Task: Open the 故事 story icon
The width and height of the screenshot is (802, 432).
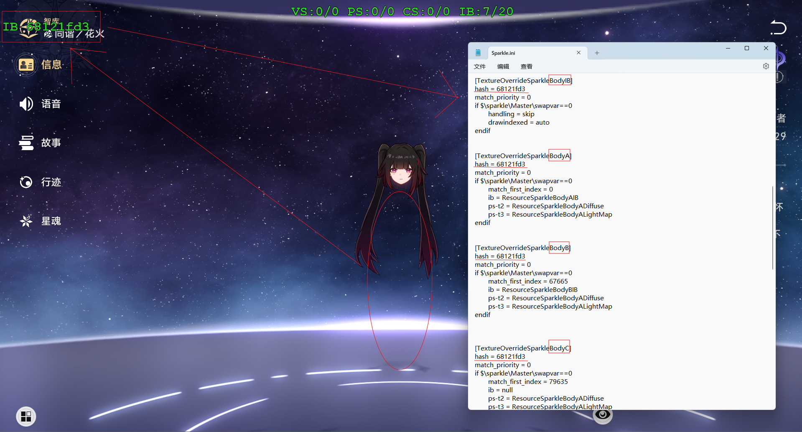Action: [26, 143]
